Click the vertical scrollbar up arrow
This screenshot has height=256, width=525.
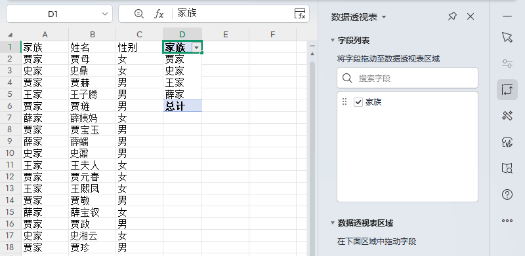pyautogui.click(x=312, y=54)
